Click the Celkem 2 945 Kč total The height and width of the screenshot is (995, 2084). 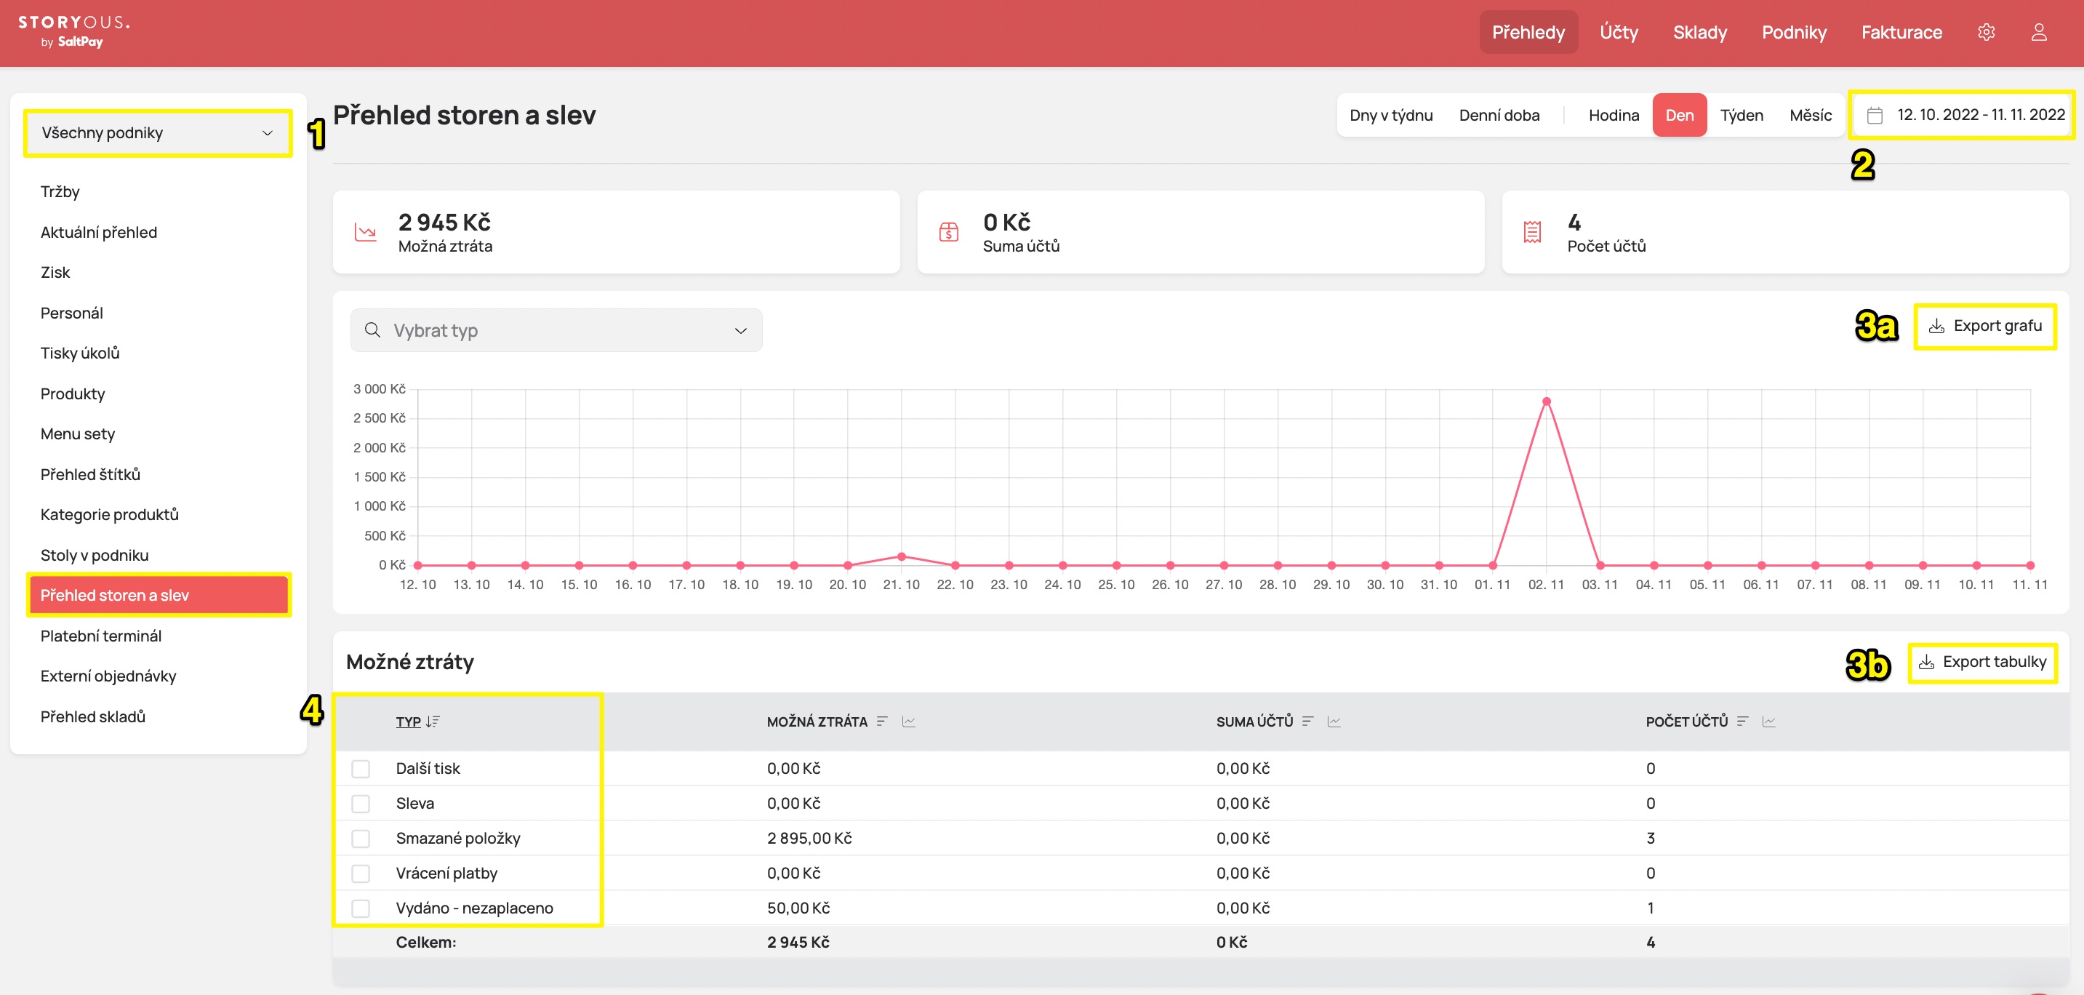tap(798, 943)
